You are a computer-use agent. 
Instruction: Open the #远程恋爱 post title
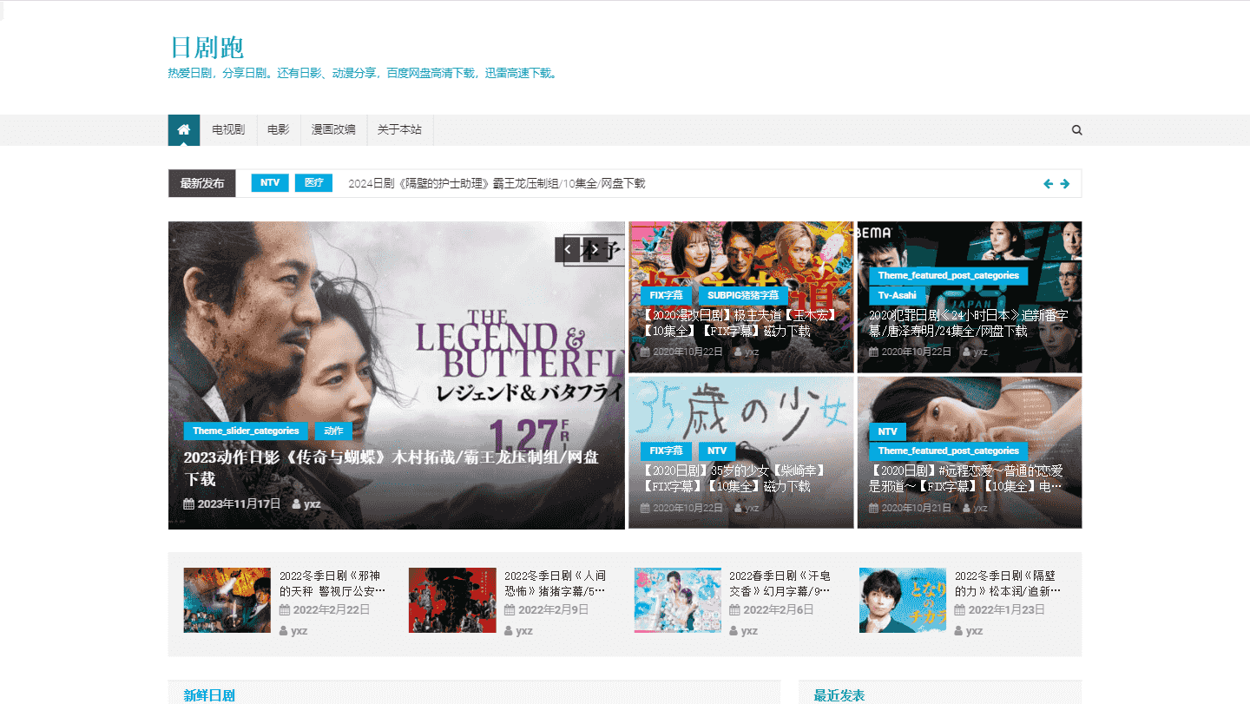[x=966, y=479]
